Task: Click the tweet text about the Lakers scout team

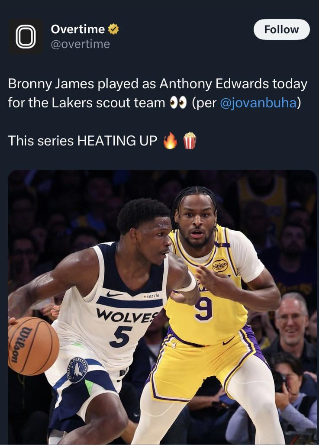Action: pyautogui.click(x=158, y=93)
